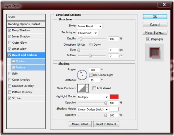Select the Down direction radio button
The image size is (174, 136).
(x=91, y=45)
